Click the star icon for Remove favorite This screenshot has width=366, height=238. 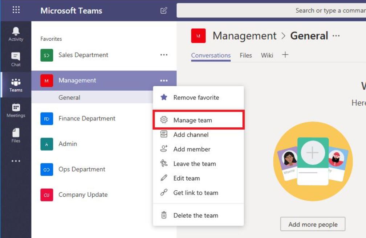164,97
